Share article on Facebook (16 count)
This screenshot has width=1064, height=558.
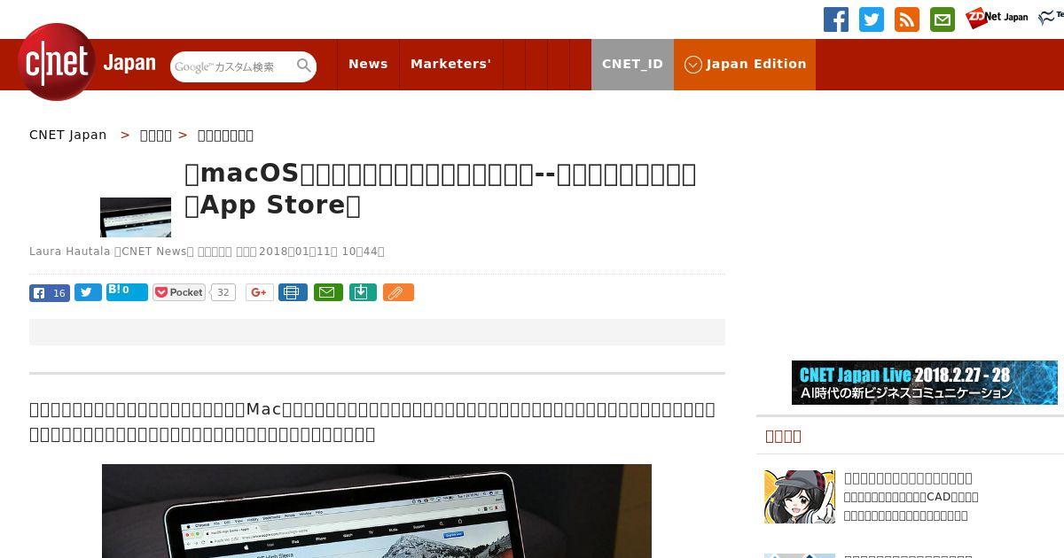pyautogui.click(x=50, y=293)
